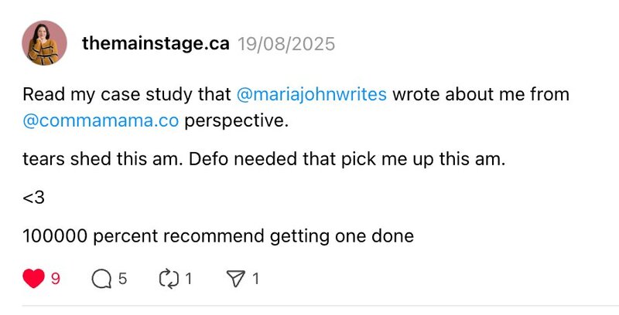
Task: Open themainstage.ca profile picture
Action: [x=44, y=43]
